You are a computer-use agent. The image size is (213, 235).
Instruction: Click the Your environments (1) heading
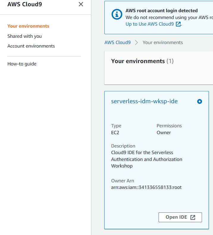pyautogui.click(x=142, y=61)
